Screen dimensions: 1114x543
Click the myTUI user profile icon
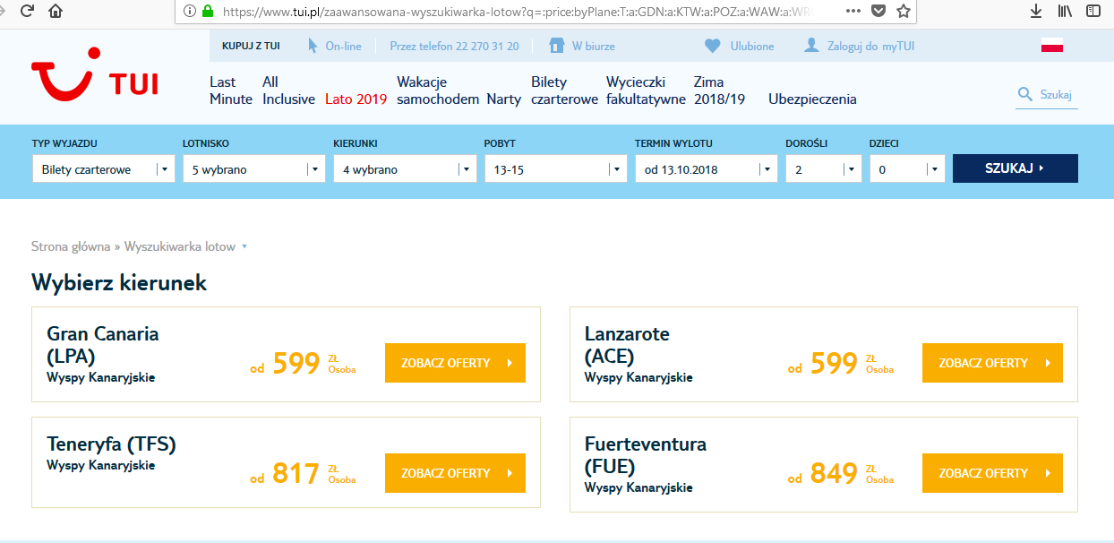(x=811, y=46)
